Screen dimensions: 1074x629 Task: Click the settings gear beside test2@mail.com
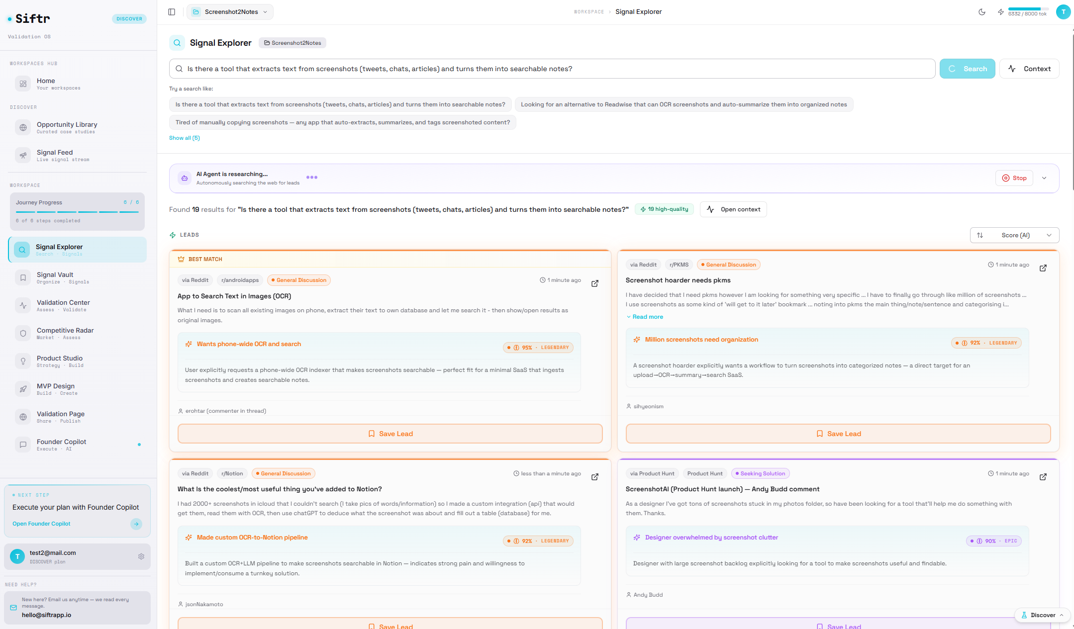pos(141,556)
